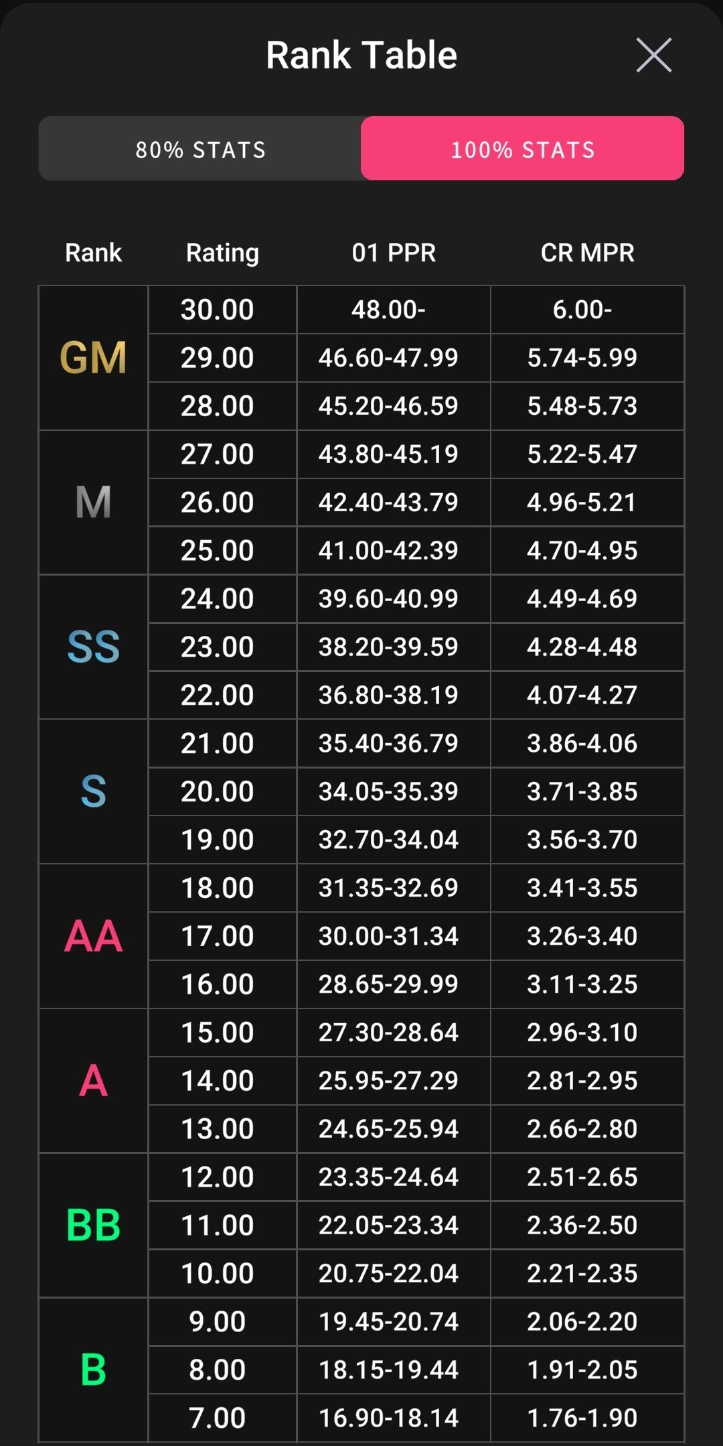Click the 01 PPR column header
This screenshot has height=1446, width=723.
(x=394, y=253)
